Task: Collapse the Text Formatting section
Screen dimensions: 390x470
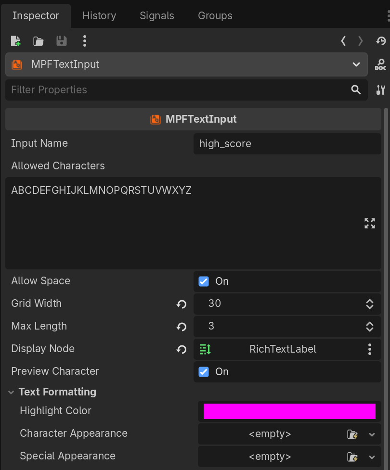Action: (11, 393)
